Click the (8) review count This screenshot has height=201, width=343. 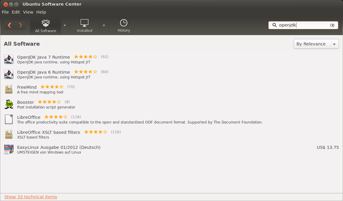[67, 102]
